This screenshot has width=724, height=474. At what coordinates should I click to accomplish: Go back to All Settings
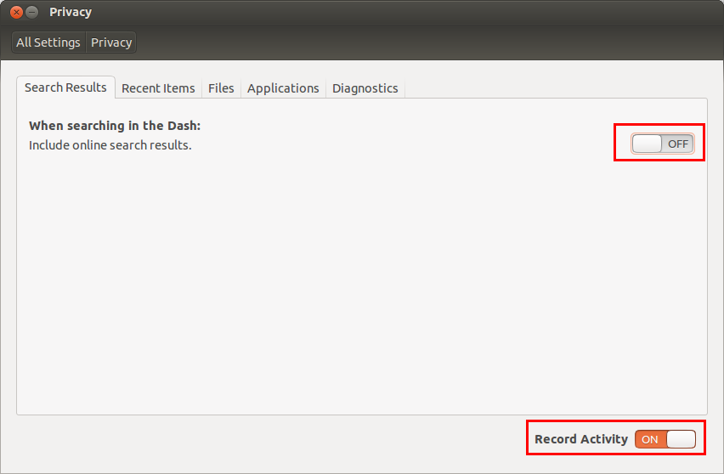tap(48, 42)
